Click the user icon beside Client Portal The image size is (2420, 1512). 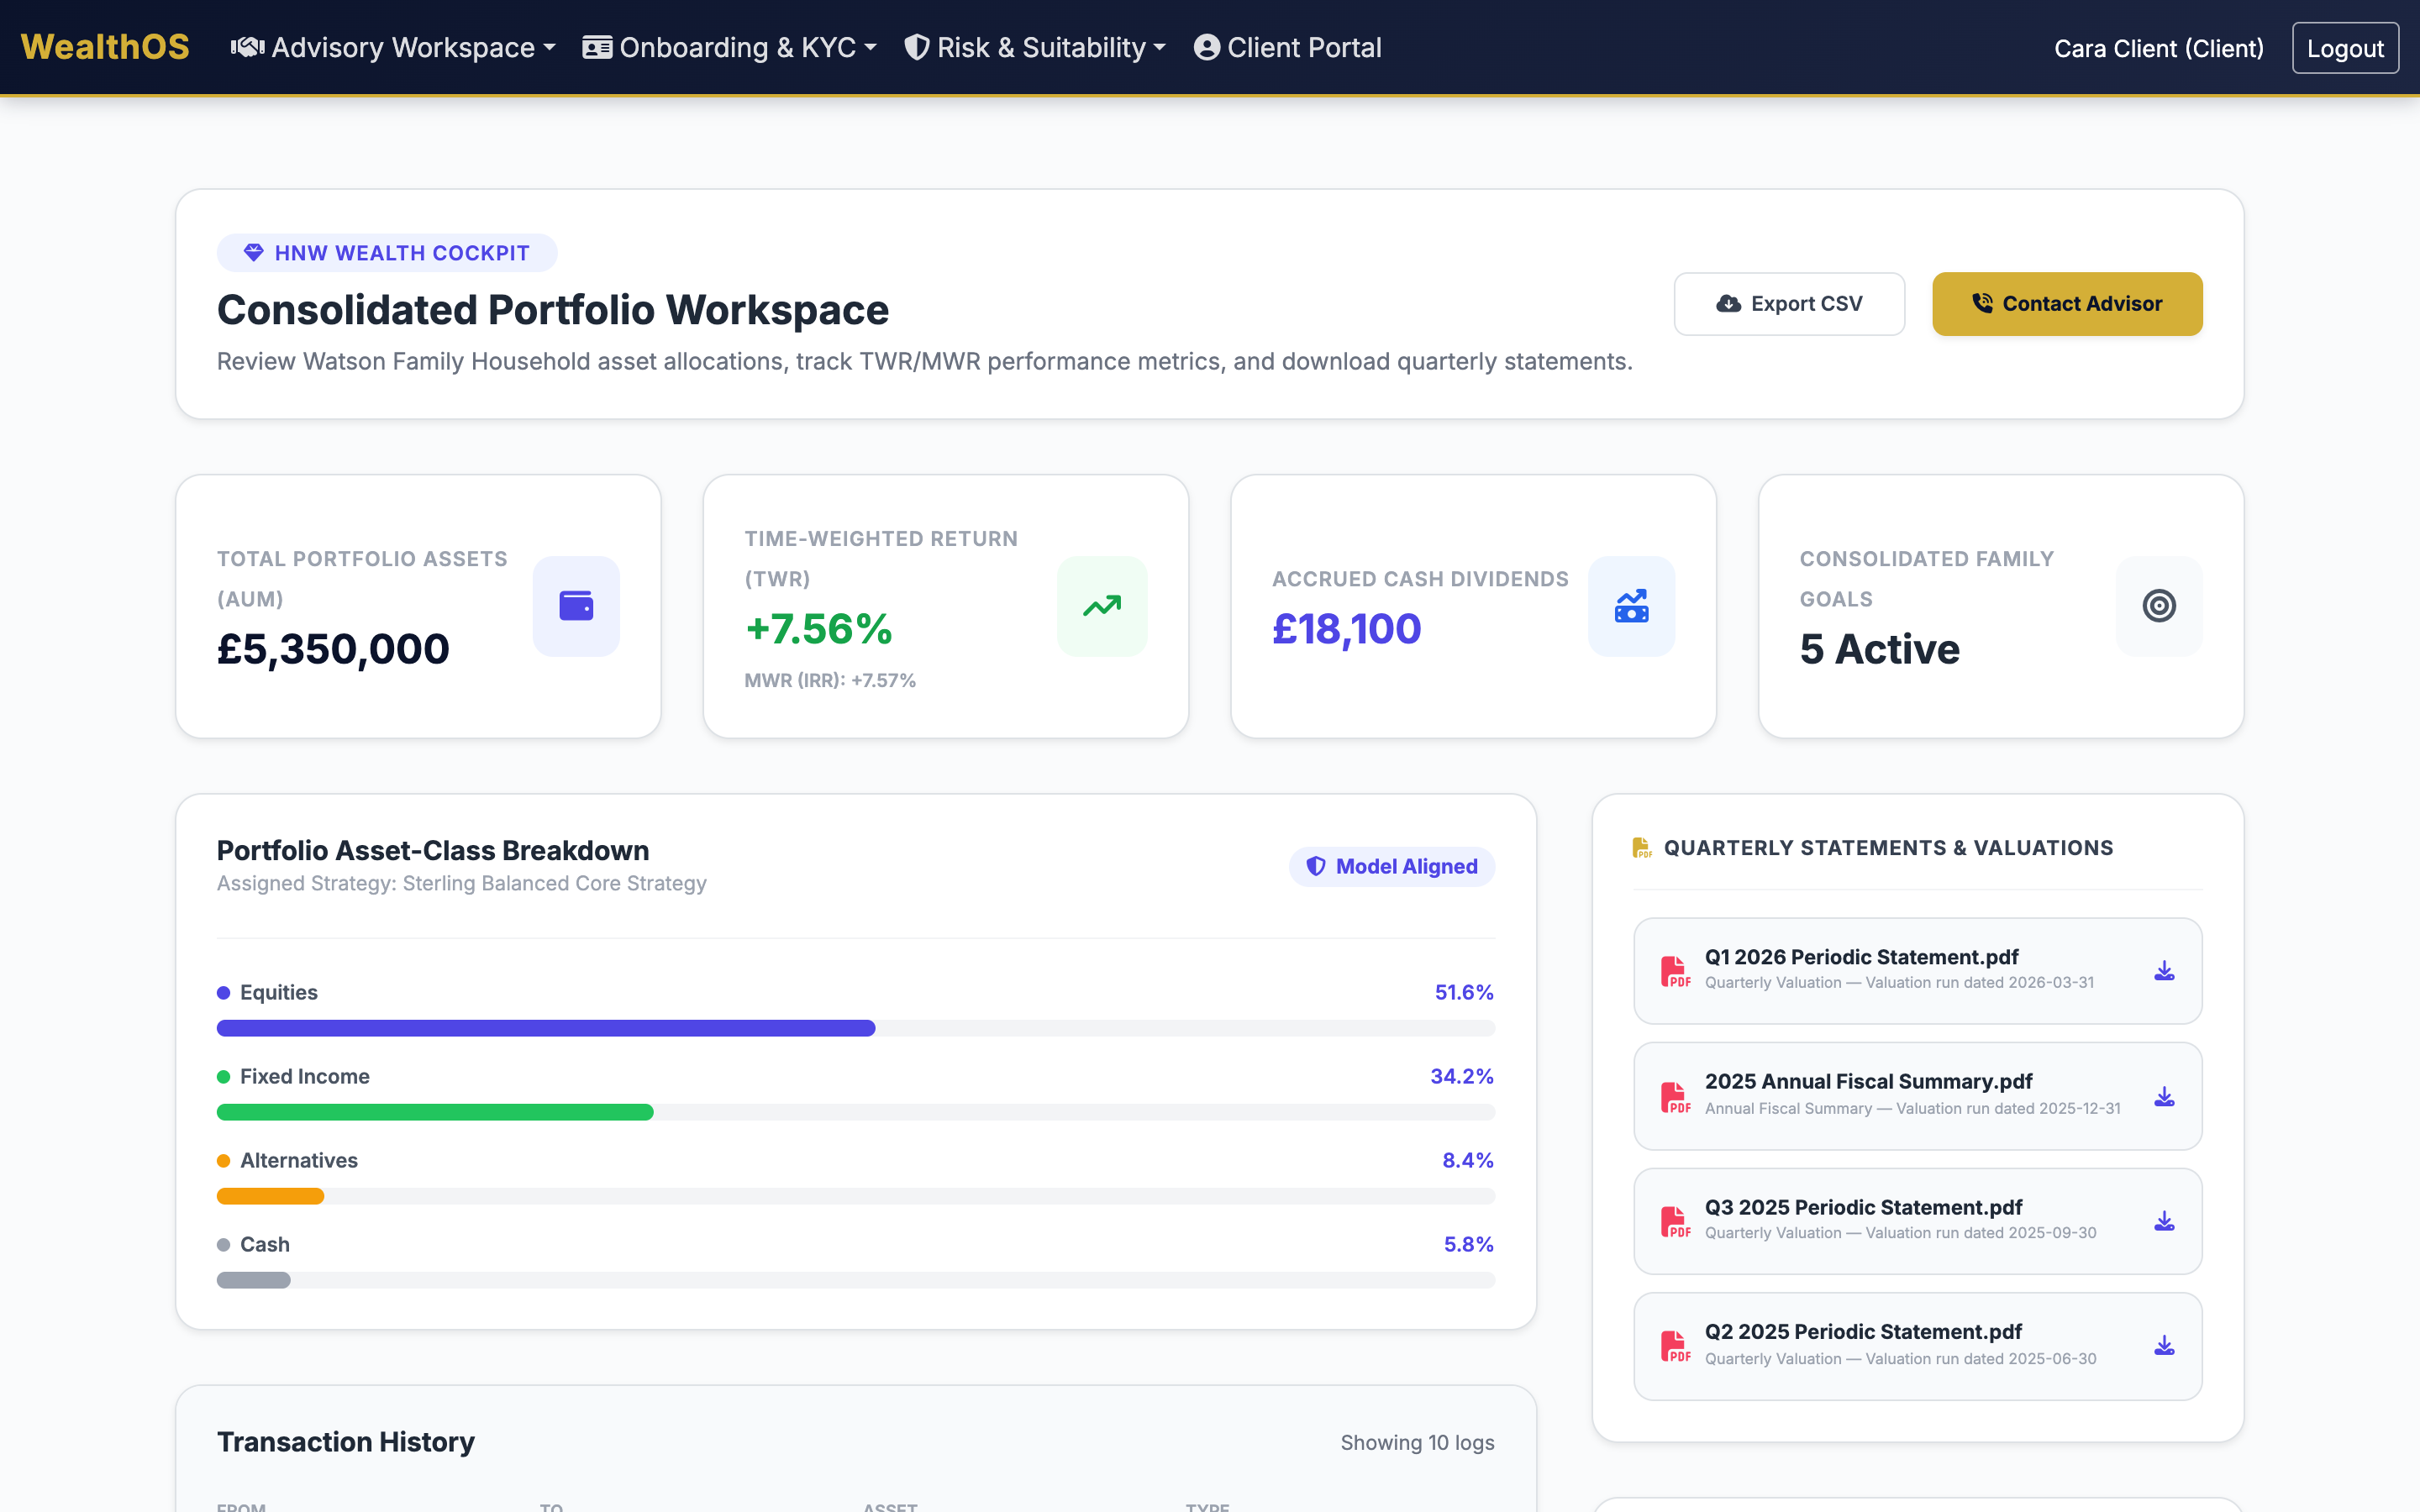tap(1207, 47)
